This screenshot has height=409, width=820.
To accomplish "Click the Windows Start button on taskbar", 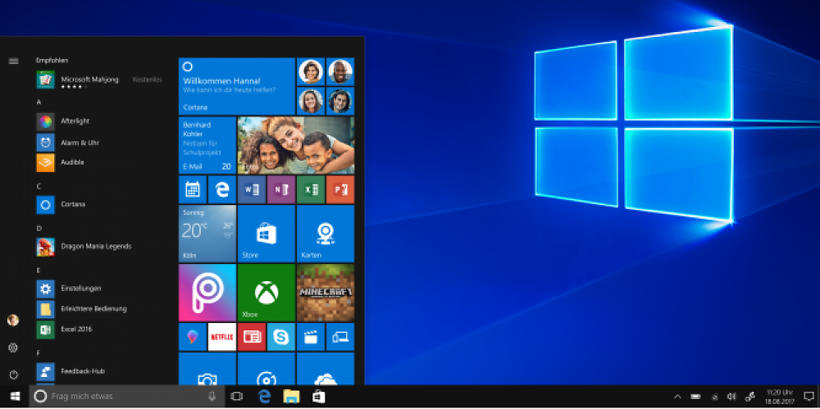I will click(15, 397).
